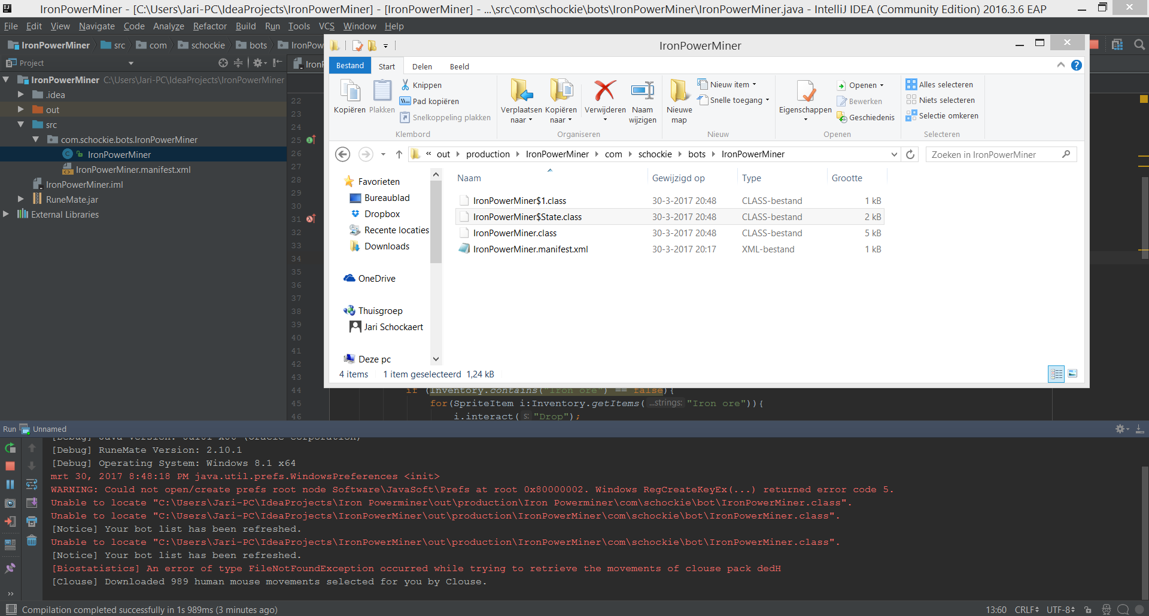Open the Nieuw item dropdown
The height and width of the screenshot is (616, 1149).
click(x=727, y=84)
